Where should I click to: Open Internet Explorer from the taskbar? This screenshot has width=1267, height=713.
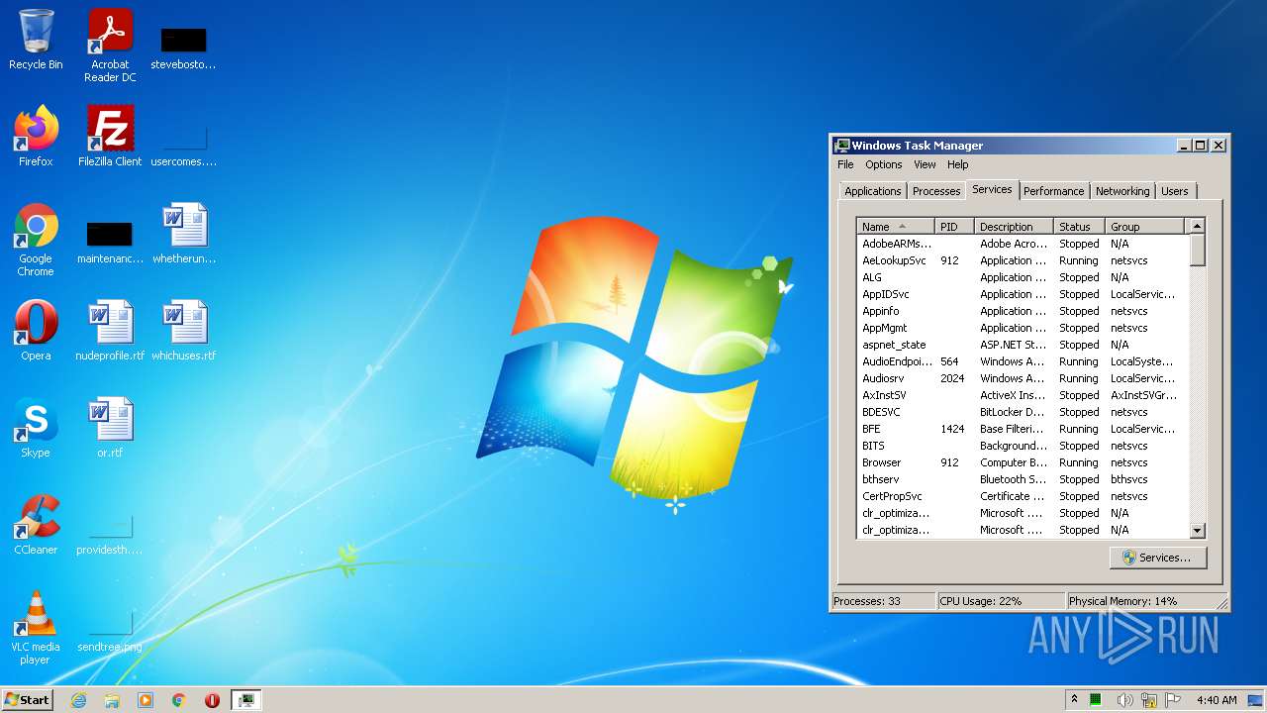pyautogui.click(x=78, y=700)
